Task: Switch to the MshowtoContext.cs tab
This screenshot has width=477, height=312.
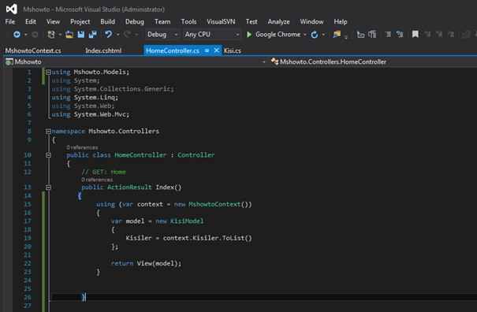Action: 33,50
